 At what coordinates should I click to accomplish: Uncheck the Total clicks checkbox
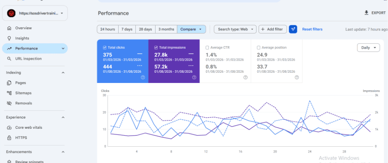click(105, 47)
